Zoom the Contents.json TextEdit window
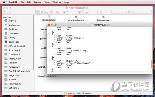The image size is (155, 97). 56,25
